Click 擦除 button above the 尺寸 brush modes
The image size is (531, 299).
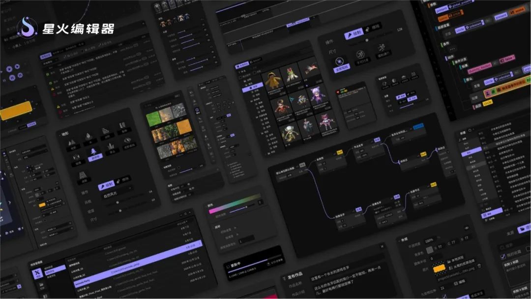pos(372,28)
